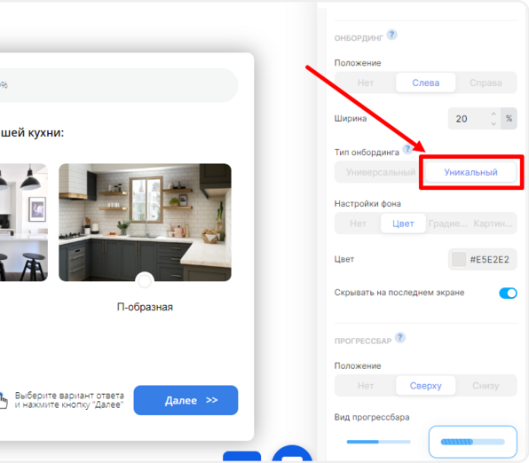This screenshot has width=529, height=463.
Task: Set onboarding position to Нет
Action: click(366, 82)
